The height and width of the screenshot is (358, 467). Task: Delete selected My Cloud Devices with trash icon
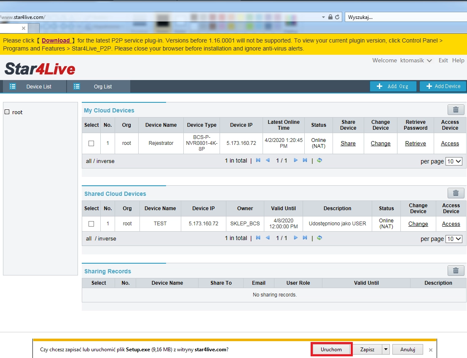[x=456, y=110]
